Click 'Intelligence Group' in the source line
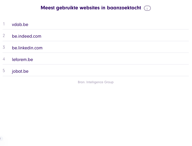This screenshot has height=146, width=192. (x=100, y=82)
